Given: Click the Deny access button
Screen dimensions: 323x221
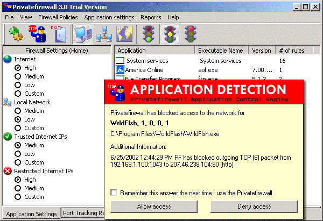Looking at the screenshot, I should (x=254, y=206).
